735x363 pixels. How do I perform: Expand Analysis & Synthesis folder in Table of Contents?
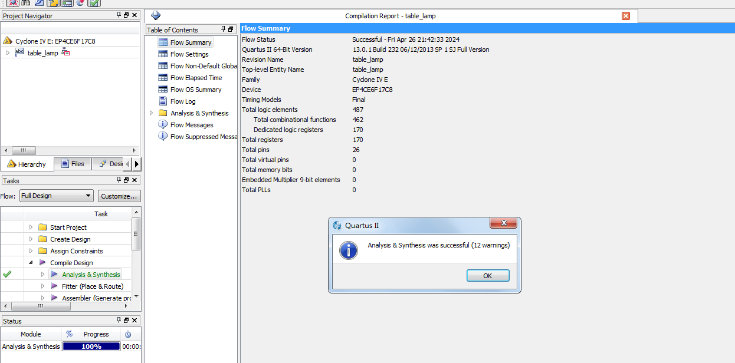tap(151, 113)
